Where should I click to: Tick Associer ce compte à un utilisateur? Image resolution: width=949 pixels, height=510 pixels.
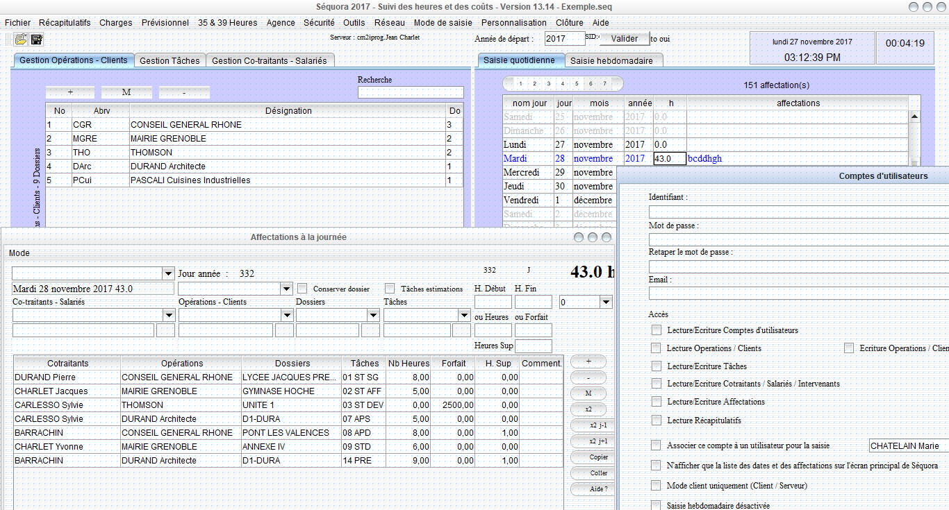(656, 445)
